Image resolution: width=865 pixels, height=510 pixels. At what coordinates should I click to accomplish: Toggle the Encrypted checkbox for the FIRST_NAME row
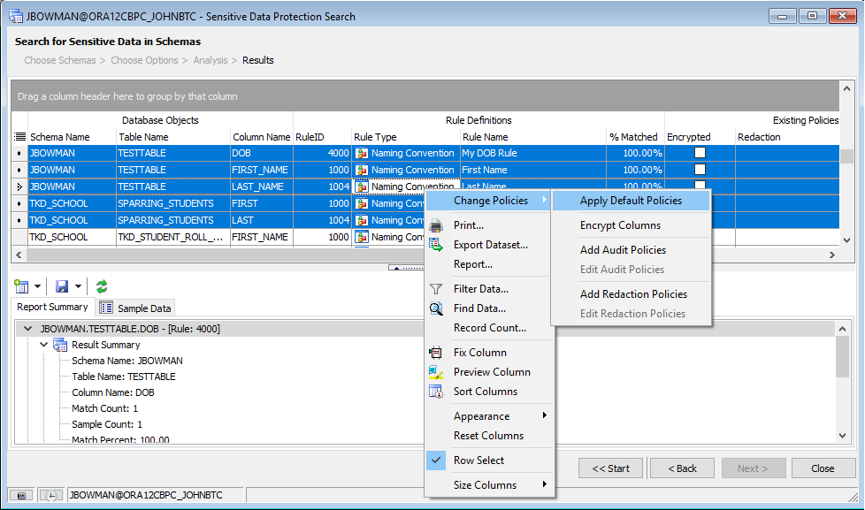point(700,170)
